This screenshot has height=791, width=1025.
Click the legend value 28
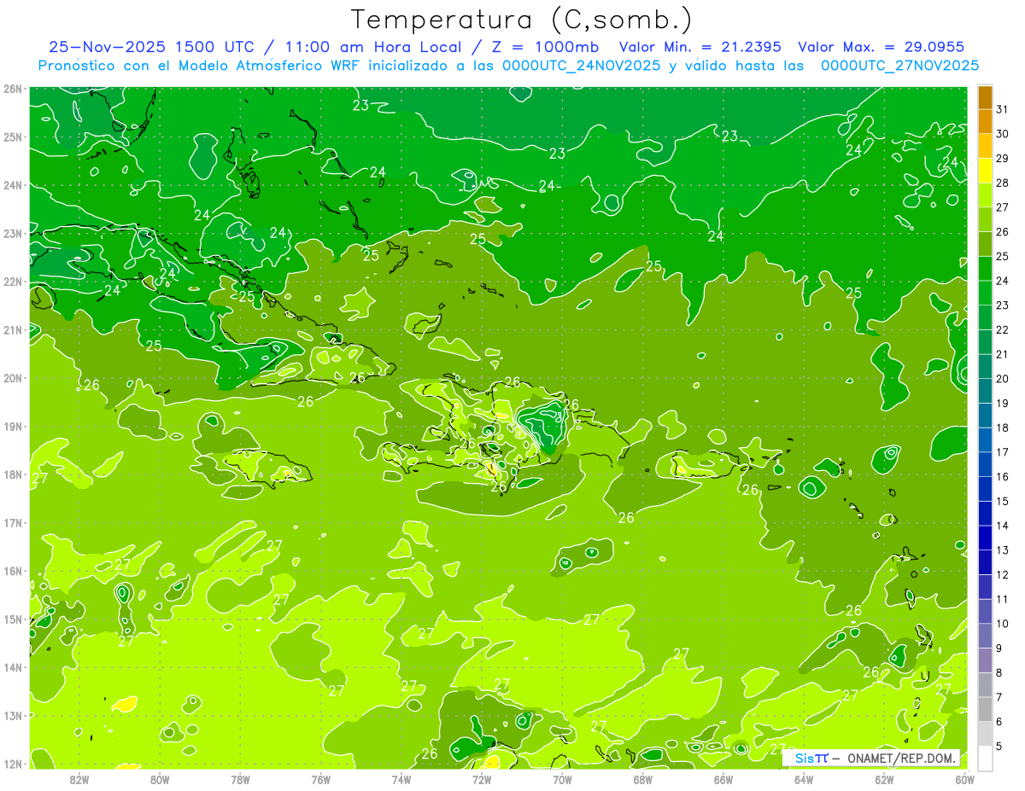click(1003, 183)
